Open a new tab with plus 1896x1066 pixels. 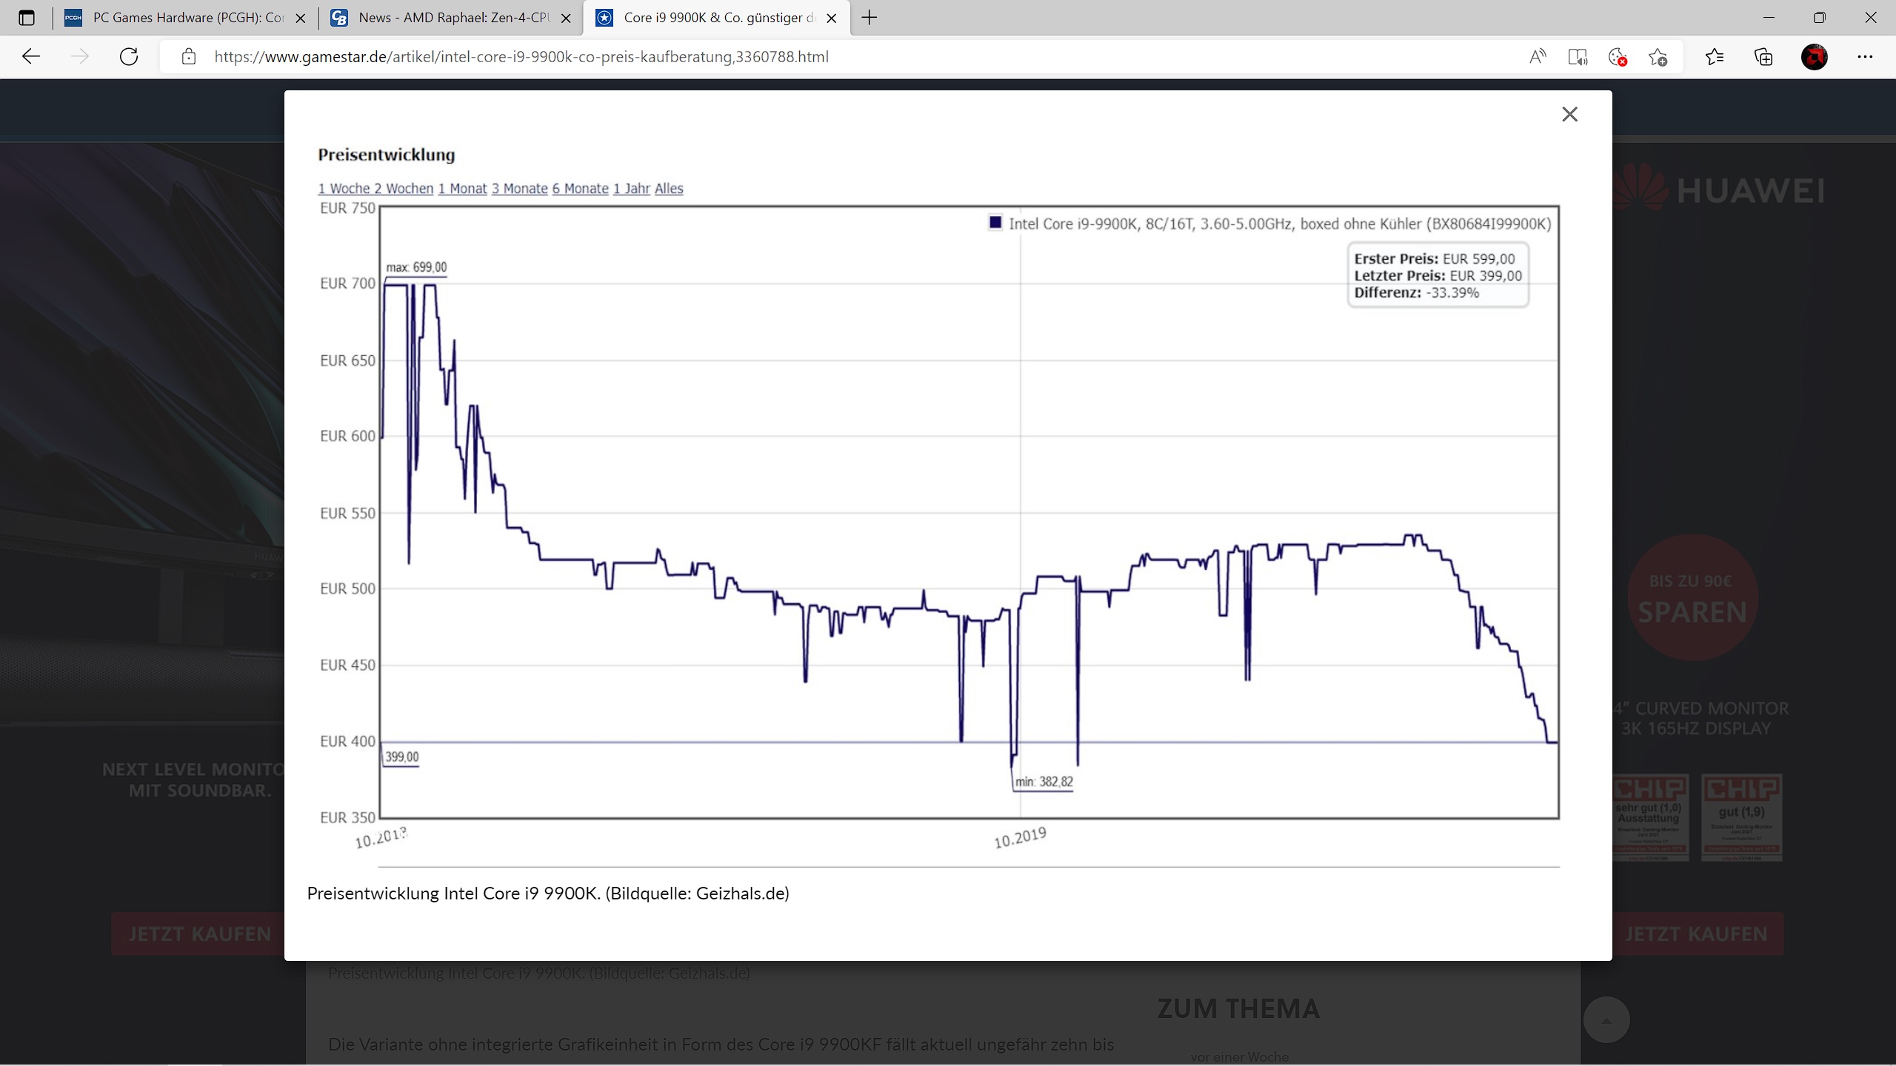pyautogui.click(x=869, y=18)
